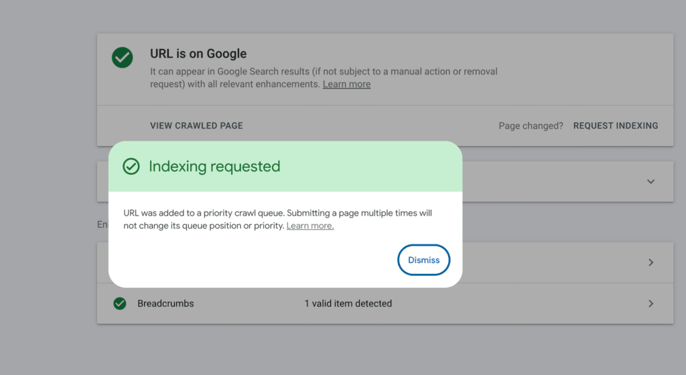Dismiss the Indexing requested dialog

423,260
